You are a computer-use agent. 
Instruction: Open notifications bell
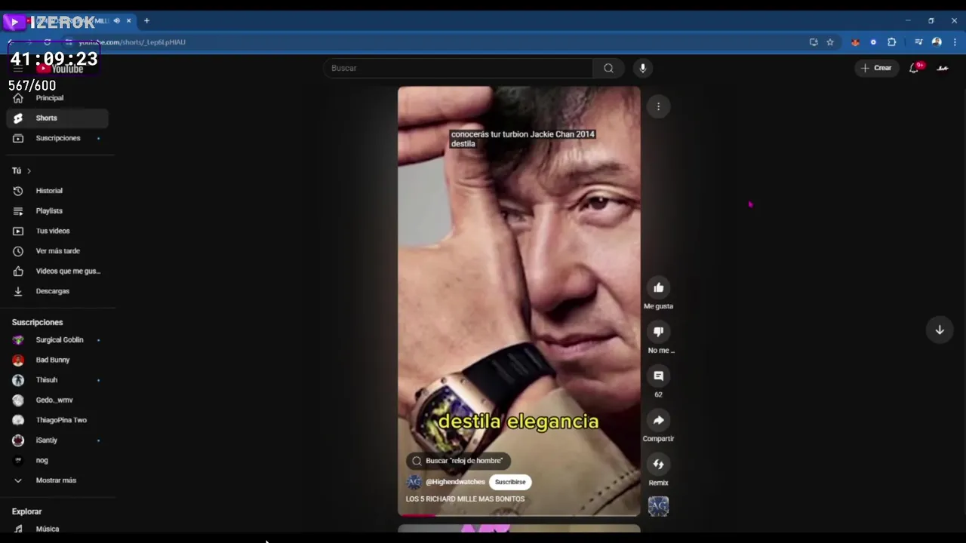(915, 68)
